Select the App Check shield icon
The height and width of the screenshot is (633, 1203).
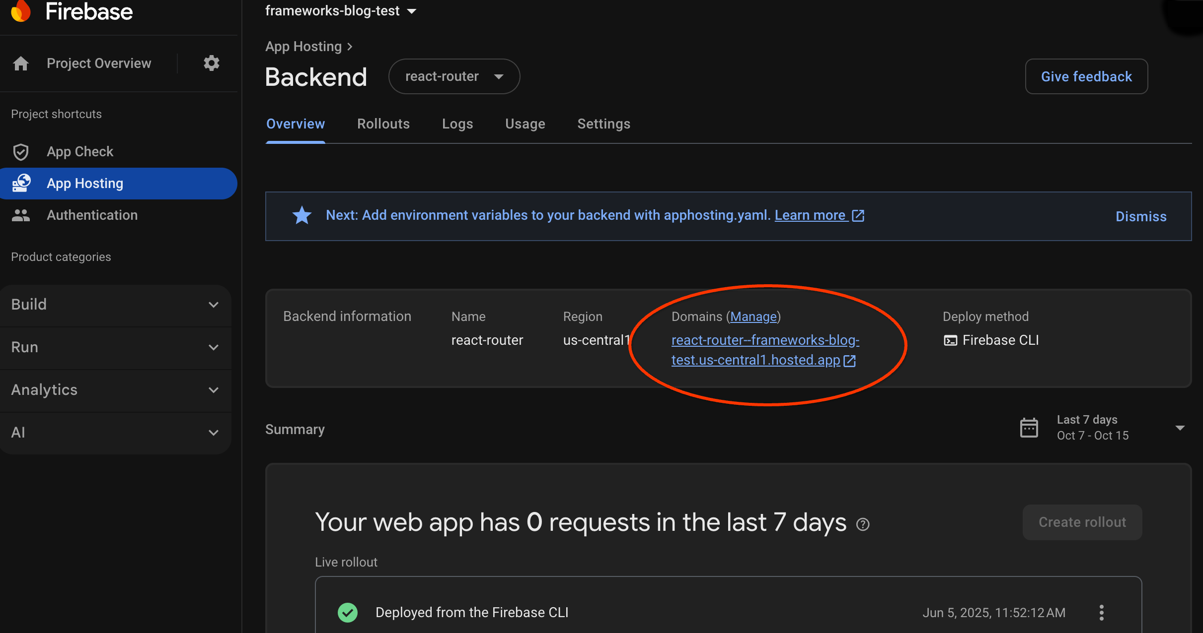[x=21, y=152]
